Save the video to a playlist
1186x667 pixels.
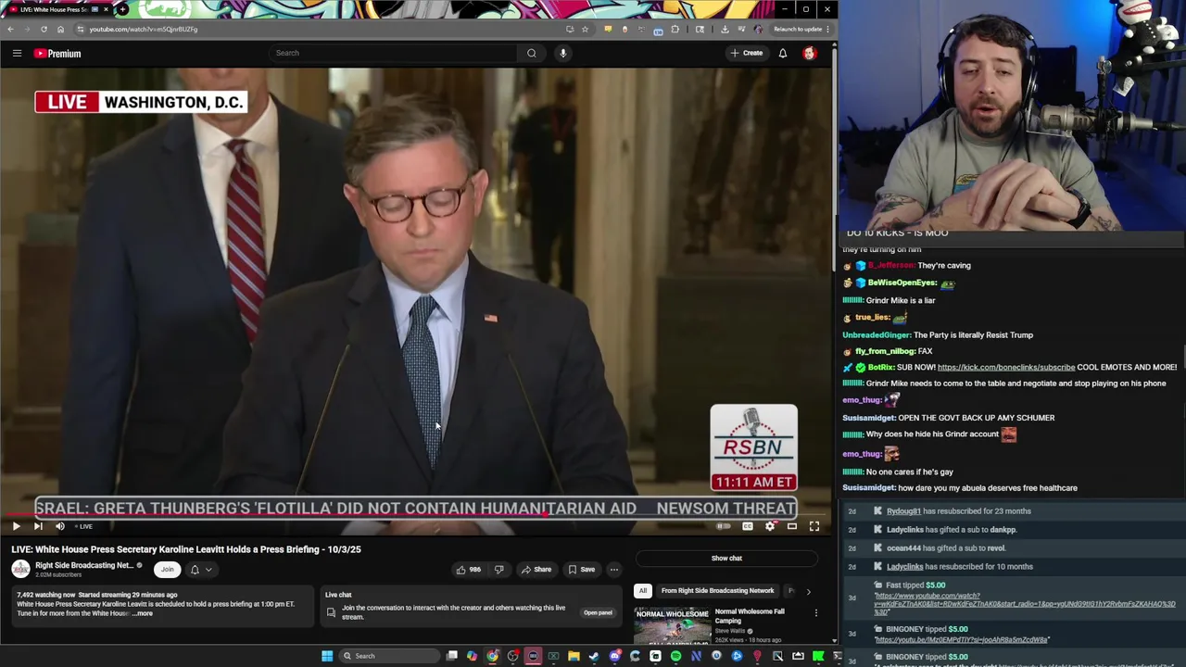pos(581,570)
